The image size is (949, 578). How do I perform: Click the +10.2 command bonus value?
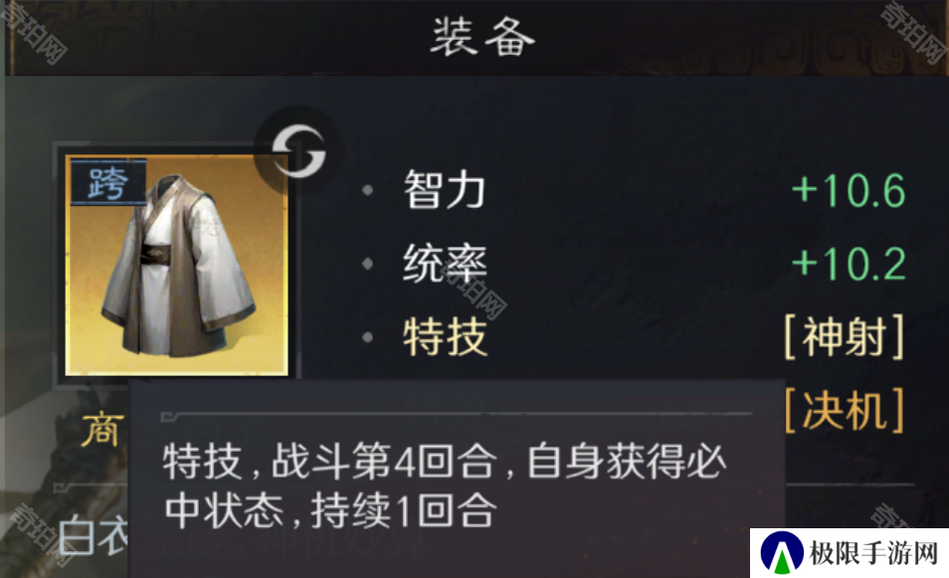(849, 264)
